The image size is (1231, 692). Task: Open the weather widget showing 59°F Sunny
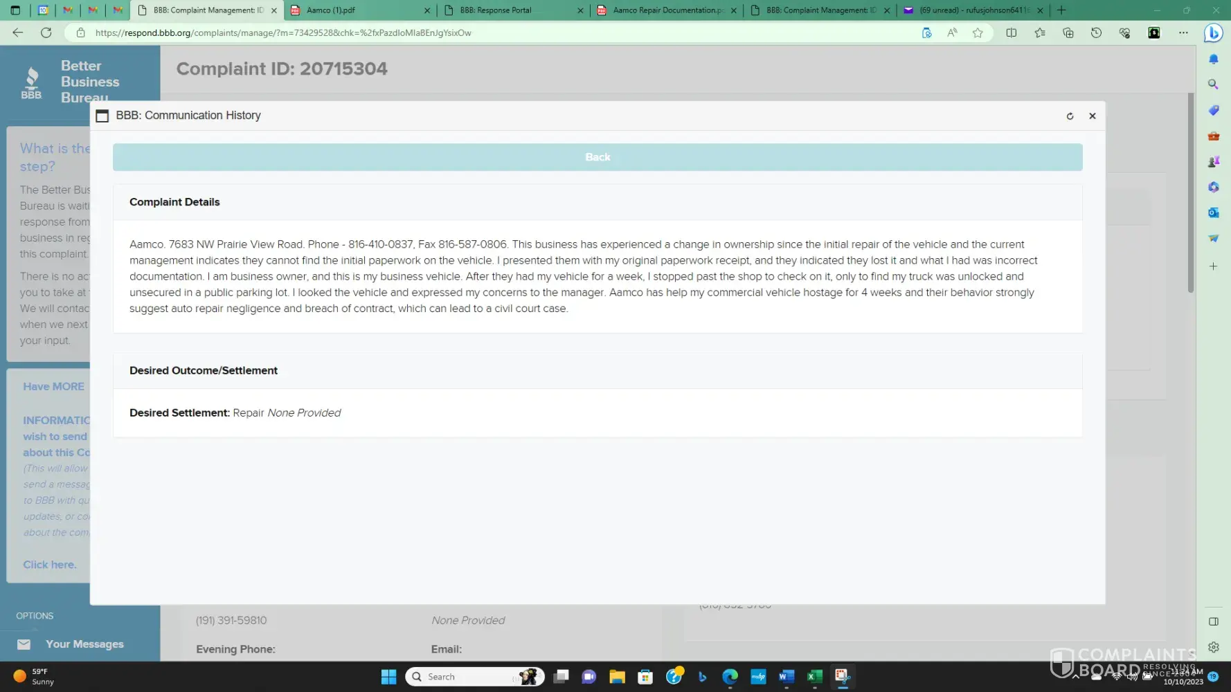click(33, 677)
